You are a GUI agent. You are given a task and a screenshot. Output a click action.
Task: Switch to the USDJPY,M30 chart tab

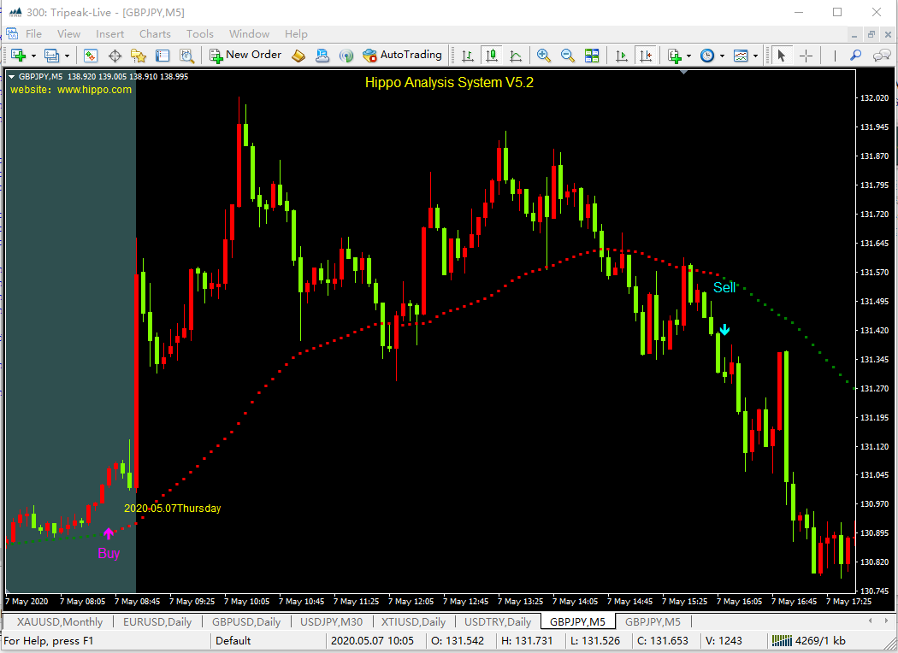click(x=331, y=621)
